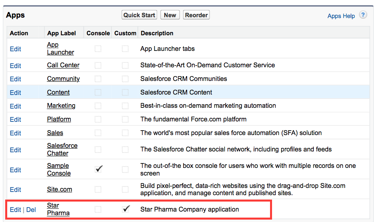Click 'State-of-the-Art On-Demand Customer Service' text
Image resolution: width=379 pixels, height=222 pixels.
pos(208,65)
